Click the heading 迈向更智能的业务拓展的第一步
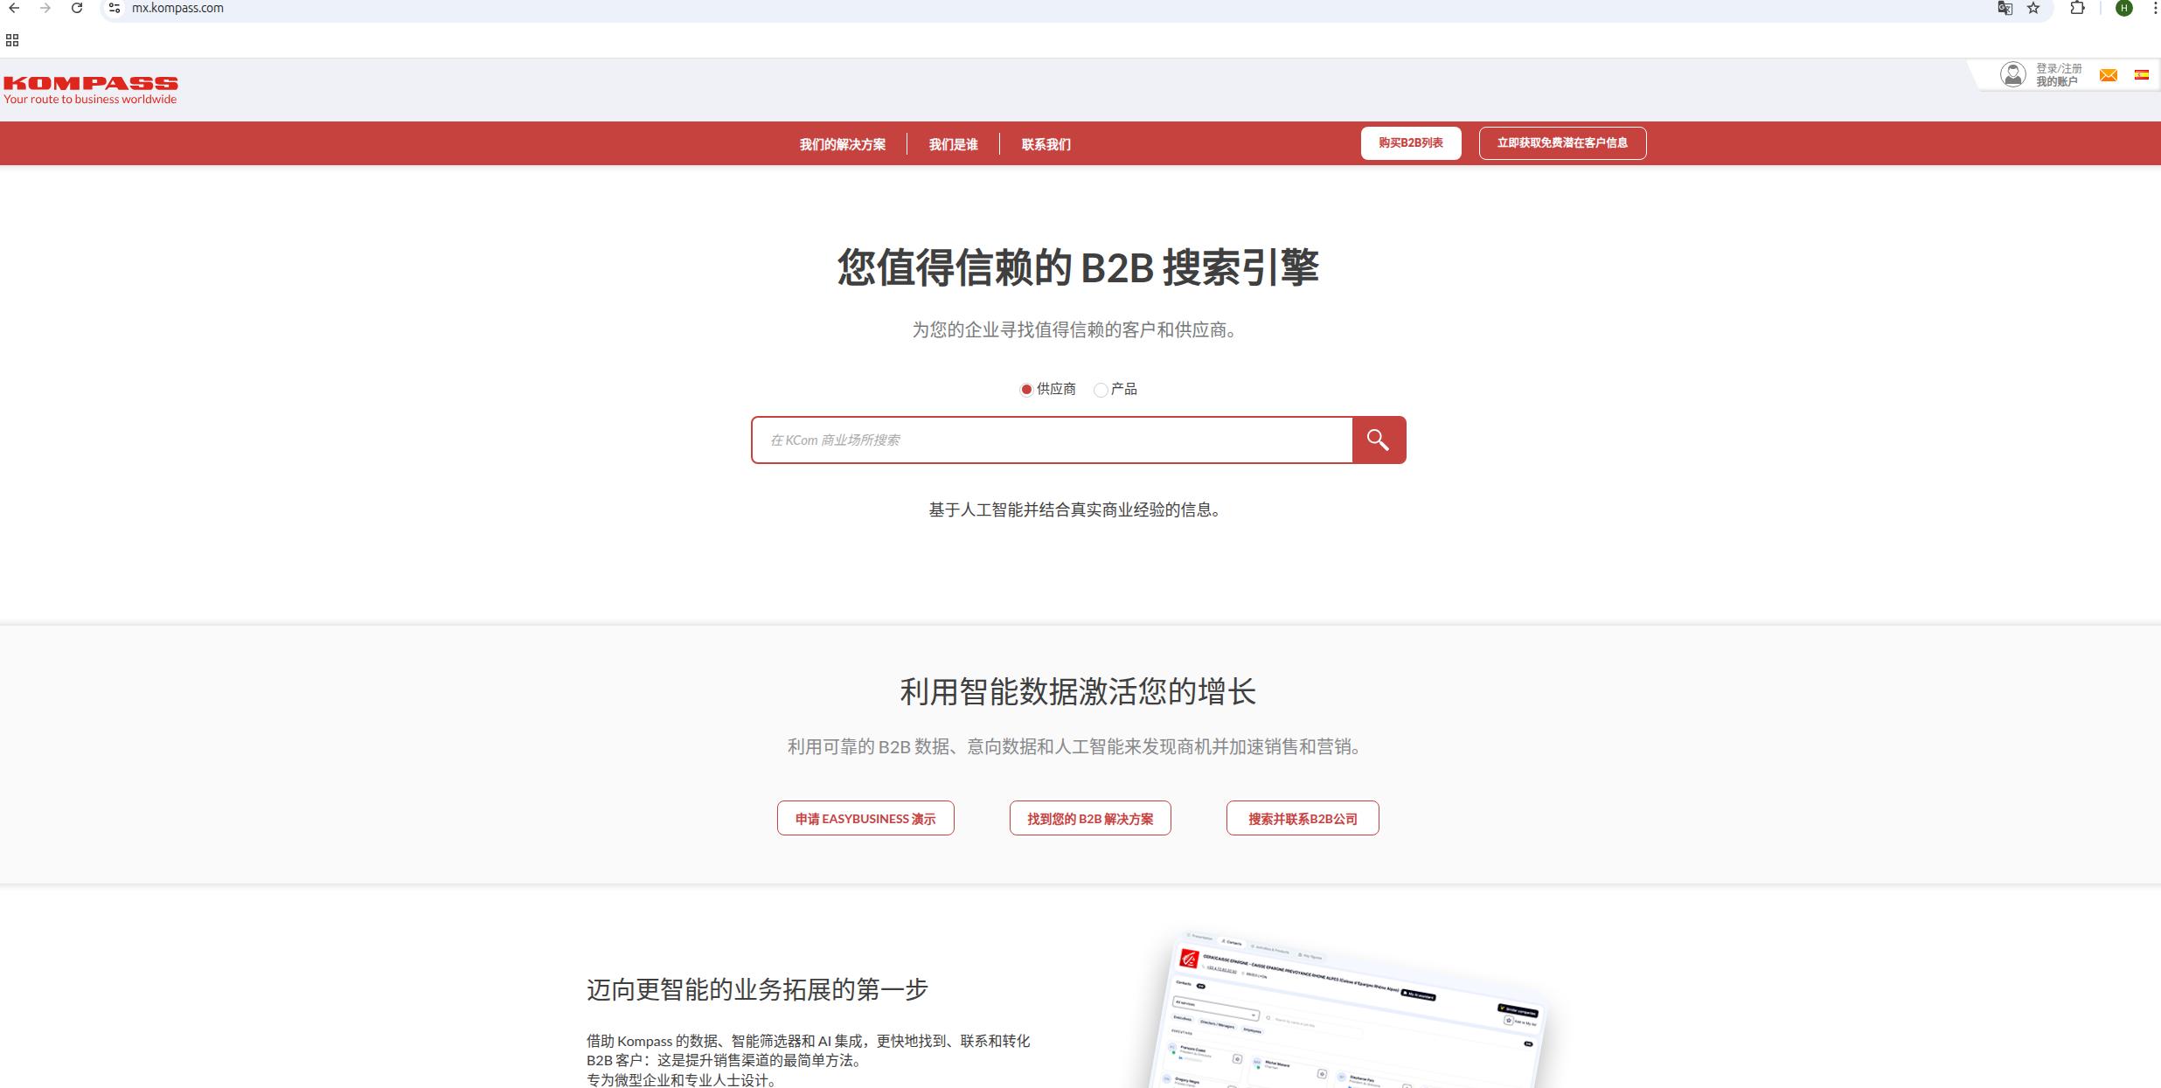2161x1088 pixels. pos(757,989)
